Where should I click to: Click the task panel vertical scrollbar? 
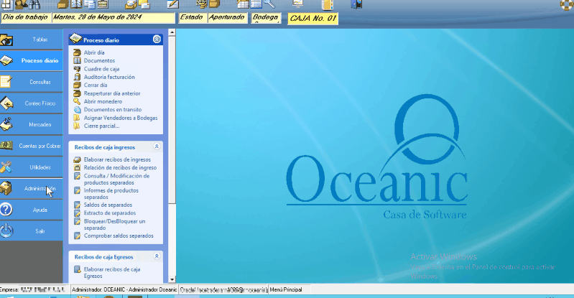point(172,144)
